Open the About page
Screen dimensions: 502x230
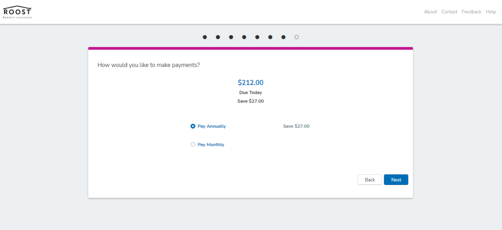[x=430, y=12]
